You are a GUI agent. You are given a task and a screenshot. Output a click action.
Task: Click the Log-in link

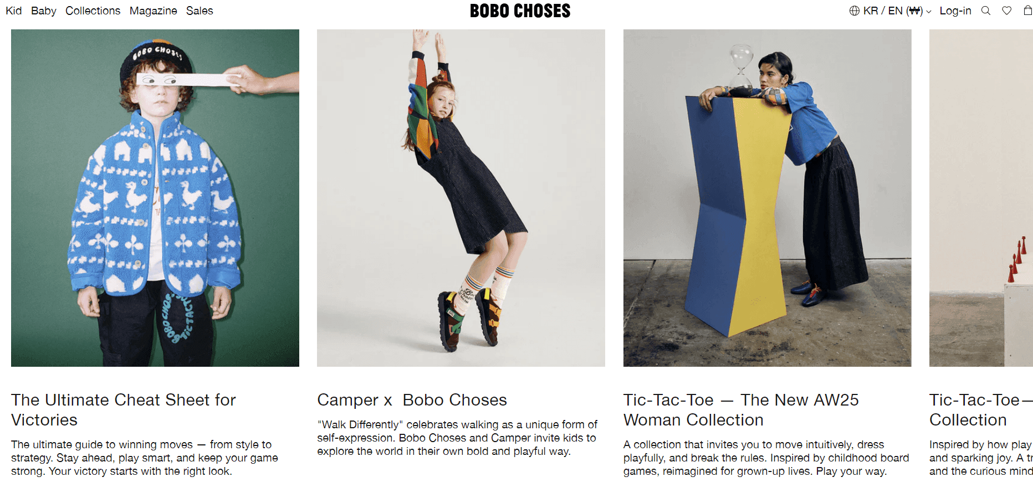[955, 11]
